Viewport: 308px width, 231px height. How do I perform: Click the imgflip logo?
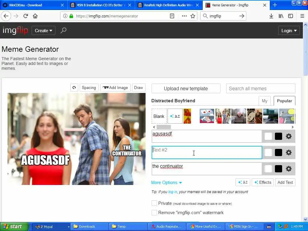click(x=15, y=30)
